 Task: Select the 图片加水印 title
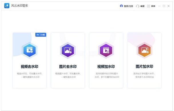pyautogui.click(x=144, y=67)
